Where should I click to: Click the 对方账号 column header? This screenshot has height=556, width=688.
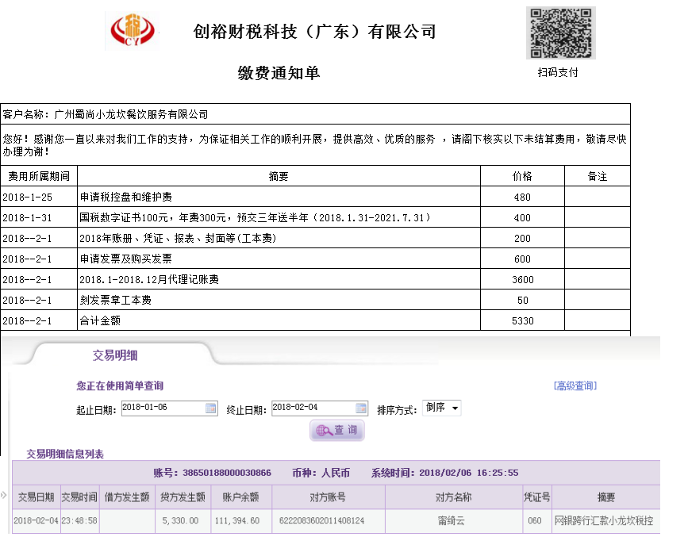329,497
